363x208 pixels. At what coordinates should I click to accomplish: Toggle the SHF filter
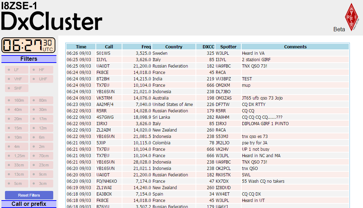click(x=17, y=88)
